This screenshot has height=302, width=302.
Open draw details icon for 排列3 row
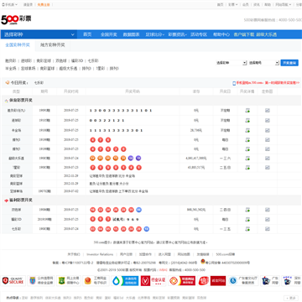click(x=247, y=140)
